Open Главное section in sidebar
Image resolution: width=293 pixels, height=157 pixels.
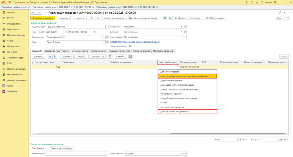click(11, 13)
